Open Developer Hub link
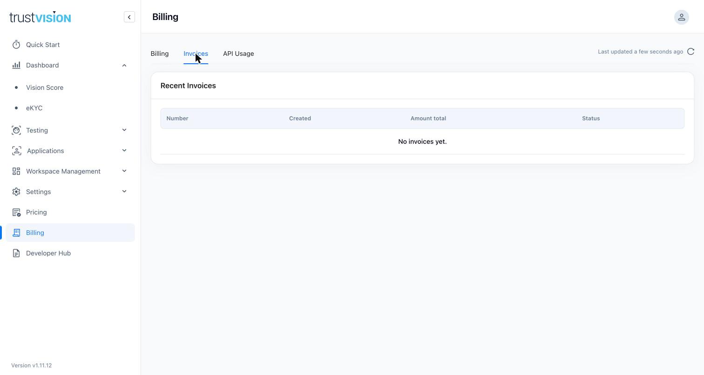Image resolution: width=704 pixels, height=375 pixels. point(70,253)
